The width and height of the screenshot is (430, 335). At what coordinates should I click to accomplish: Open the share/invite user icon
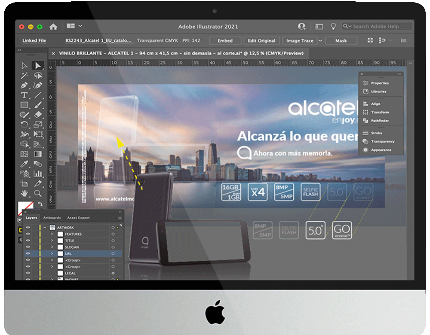(x=302, y=26)
